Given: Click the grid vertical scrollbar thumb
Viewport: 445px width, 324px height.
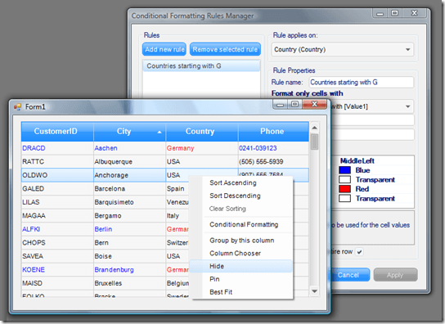Looking at the screenshot, I should (314, 142).
